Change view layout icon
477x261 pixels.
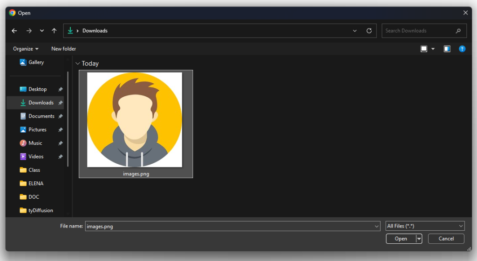pos(424,49)
